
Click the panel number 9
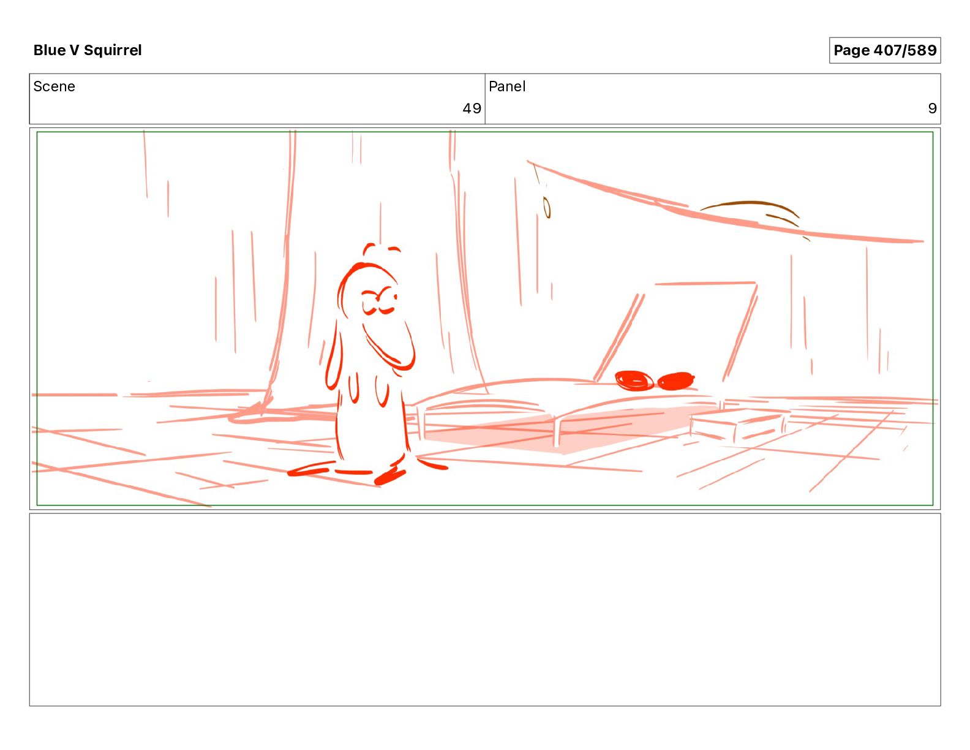[932, 108]
